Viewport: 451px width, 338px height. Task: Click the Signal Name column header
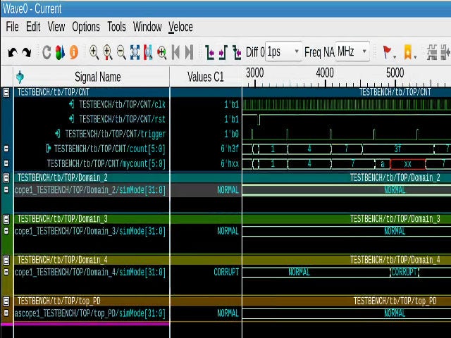click(x=97, y=77)
